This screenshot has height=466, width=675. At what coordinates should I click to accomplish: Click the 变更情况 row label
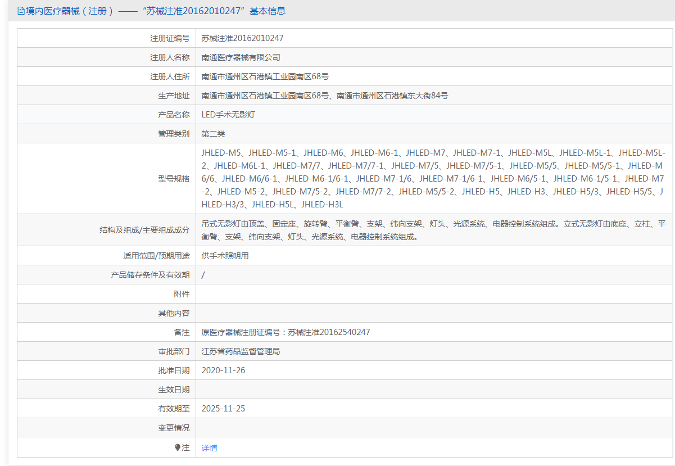(x=174, y=428)
